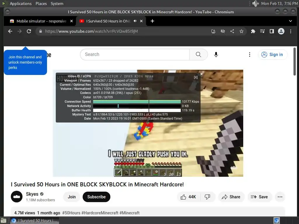
Task: Click the workspace switcher icon in bottom panel
Action: coord(277,220)
